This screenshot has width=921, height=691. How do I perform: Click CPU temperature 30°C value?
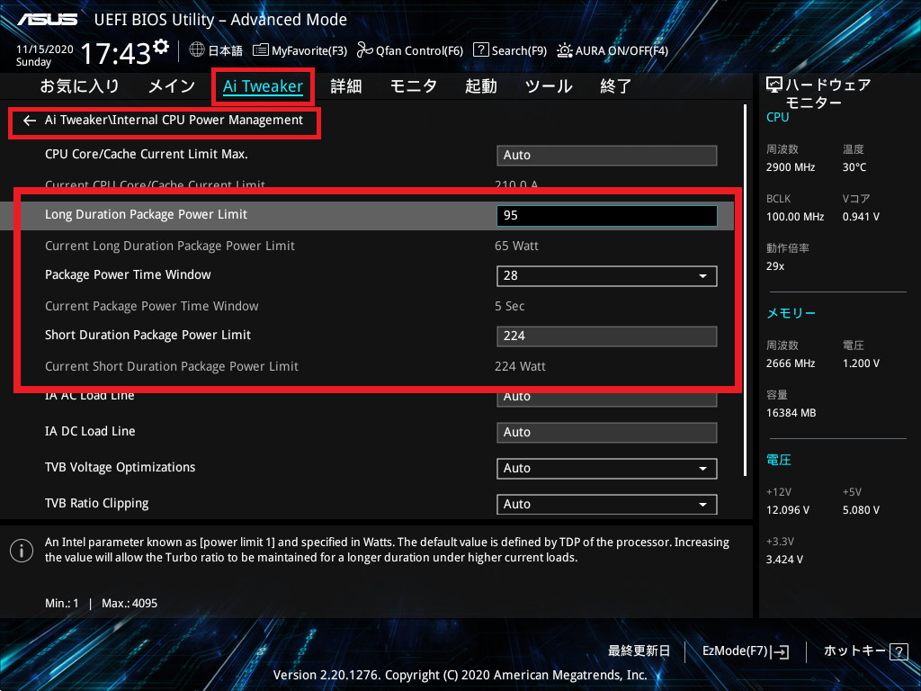[x=854, y=167]
